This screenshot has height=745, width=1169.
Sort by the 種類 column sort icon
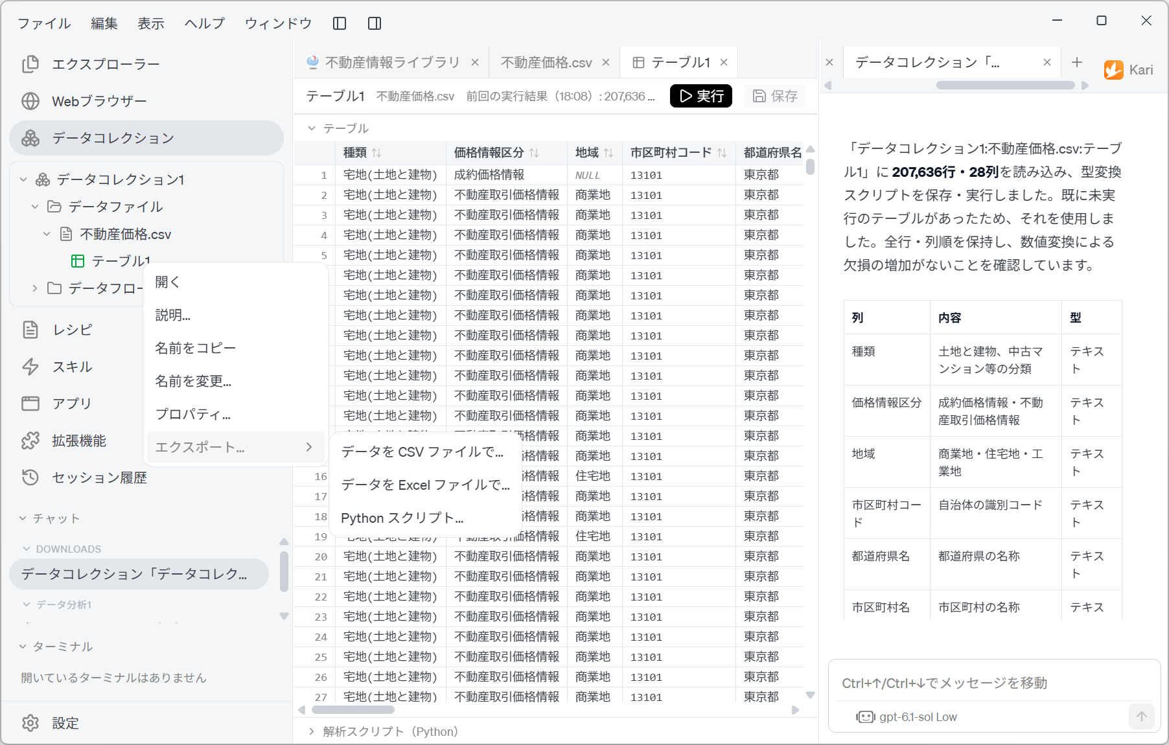tap(376, 153)
